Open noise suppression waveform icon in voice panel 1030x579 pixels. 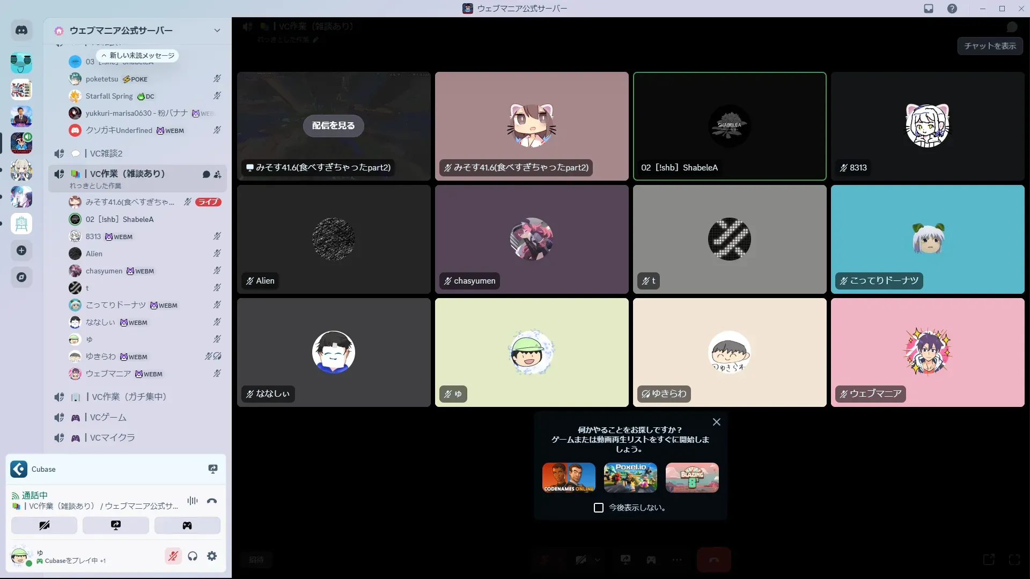[193, 501]
